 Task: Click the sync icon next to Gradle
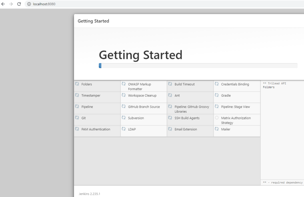[217, 95]
